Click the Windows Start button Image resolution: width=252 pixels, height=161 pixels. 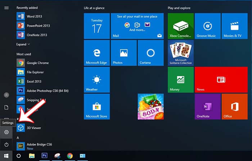pyautogui.click(x=6, y=156)
